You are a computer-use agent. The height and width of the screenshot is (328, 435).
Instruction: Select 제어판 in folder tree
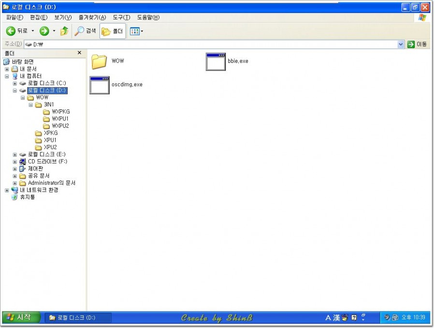click(x=35, y=169)
